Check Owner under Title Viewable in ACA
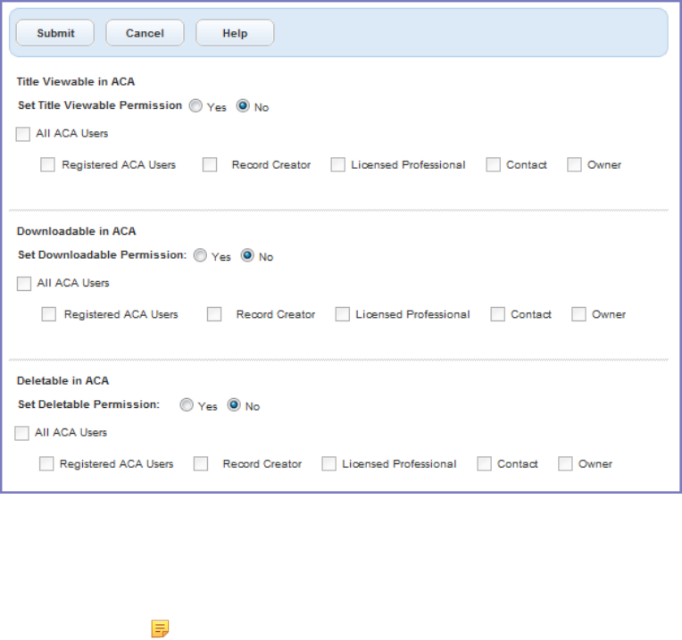 pyautogui.click(x=574, y=165)
